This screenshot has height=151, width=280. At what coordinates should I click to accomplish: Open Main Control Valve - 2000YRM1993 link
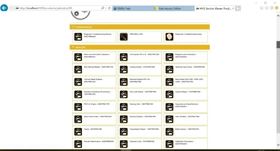coord(98,117)
